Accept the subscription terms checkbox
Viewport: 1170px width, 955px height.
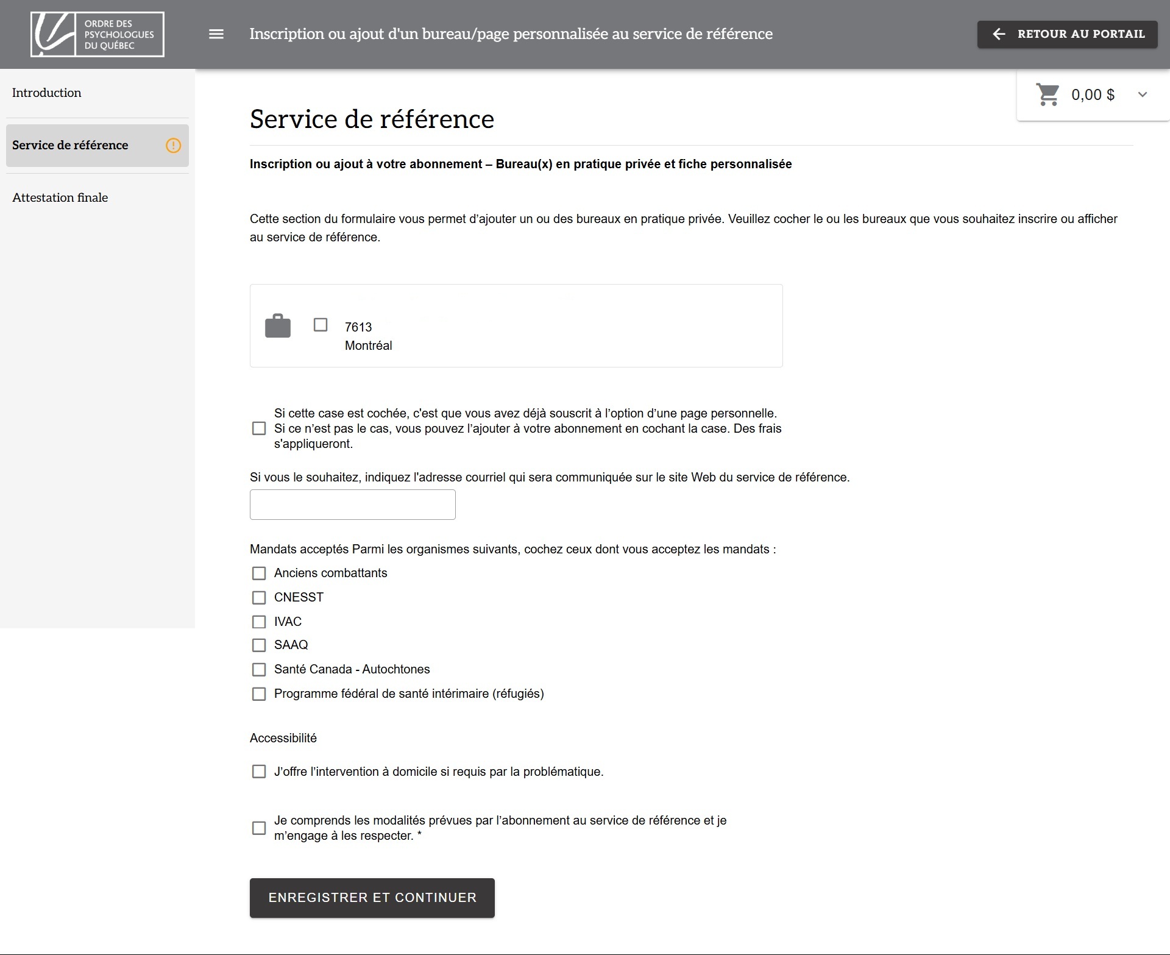[259, 828]
